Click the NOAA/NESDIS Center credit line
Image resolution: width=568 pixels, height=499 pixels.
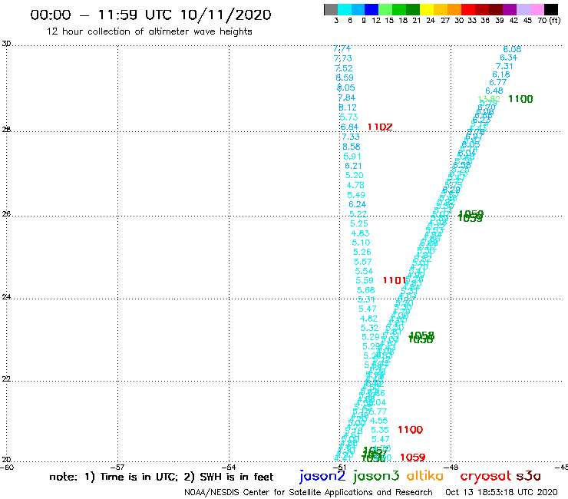[x=309, y=493]
